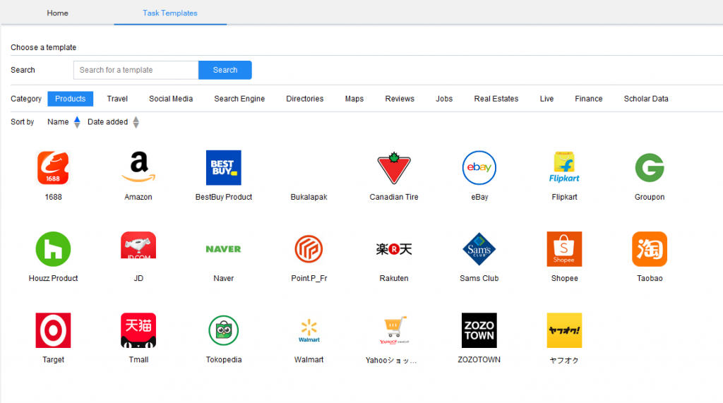Select the Products category
Screen dimensions: 723x403
(70, 99)
